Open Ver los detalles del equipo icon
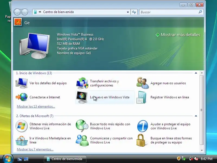The image size is (217, 163). point(21,83)
